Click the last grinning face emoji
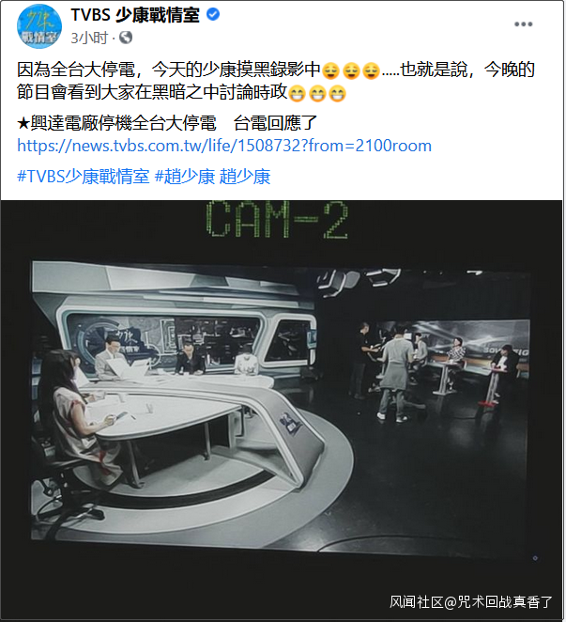Viewport: 566px width, 622px height. coord(337,94)
